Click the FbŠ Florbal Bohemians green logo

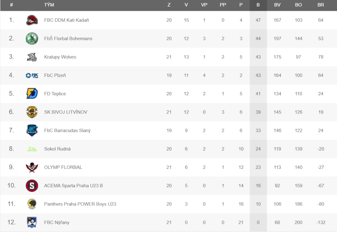[x=32, y=38]
